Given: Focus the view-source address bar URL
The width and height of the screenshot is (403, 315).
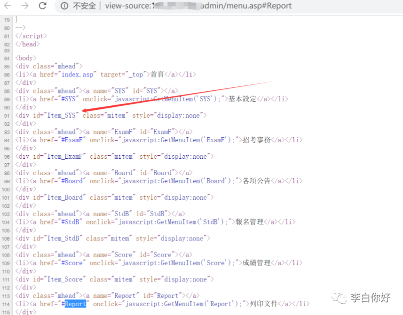Looking at the screenshot, I should click(x=198, y=5).
